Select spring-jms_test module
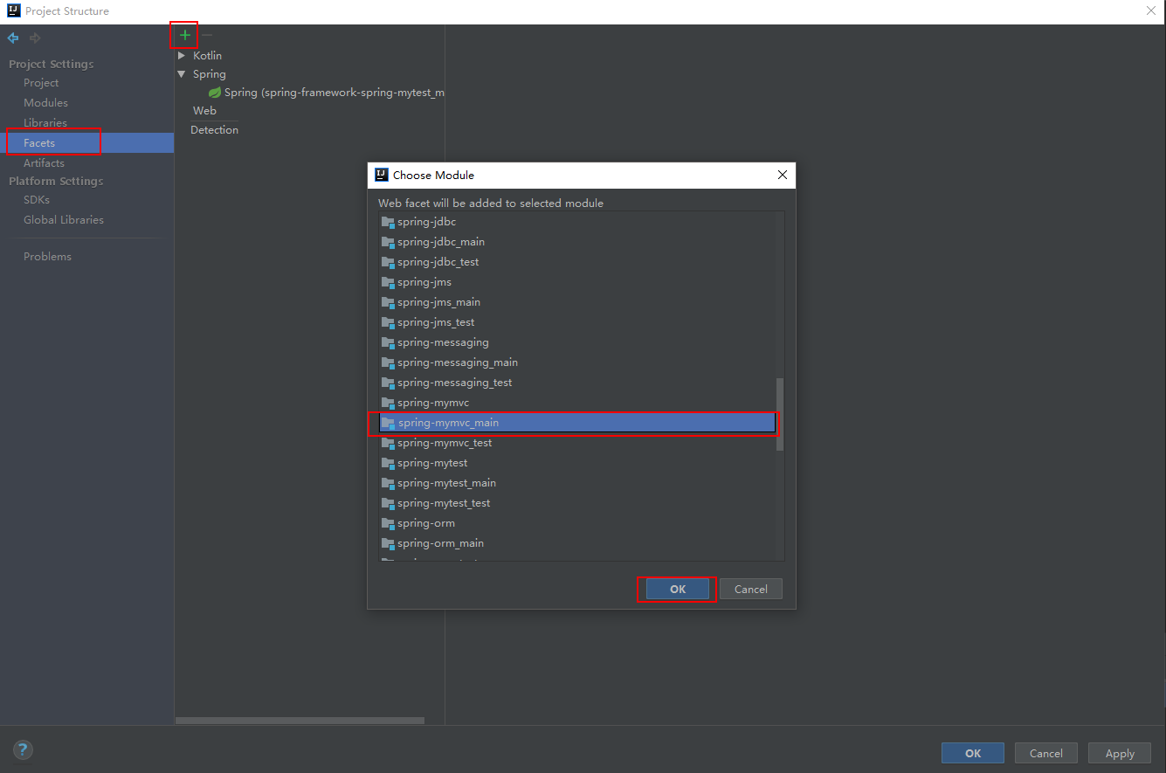This screenshot has width=1166, height=773. (x=577, y=322)
